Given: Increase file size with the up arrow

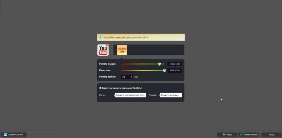Looking at the screenshot, I should [131, 76].
